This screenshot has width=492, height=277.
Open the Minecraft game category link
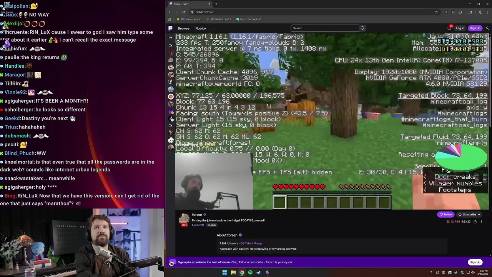[x=198, y=225]
